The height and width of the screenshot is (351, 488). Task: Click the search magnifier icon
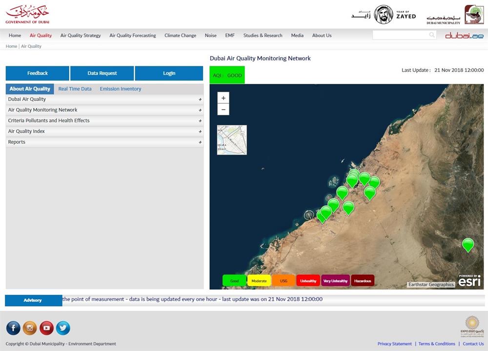pos(432,35)
